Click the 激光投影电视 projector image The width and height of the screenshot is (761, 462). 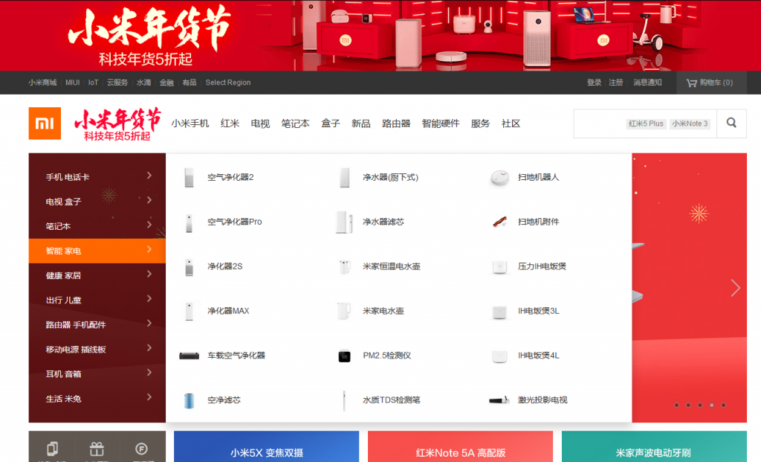click(x=499, y=400)
